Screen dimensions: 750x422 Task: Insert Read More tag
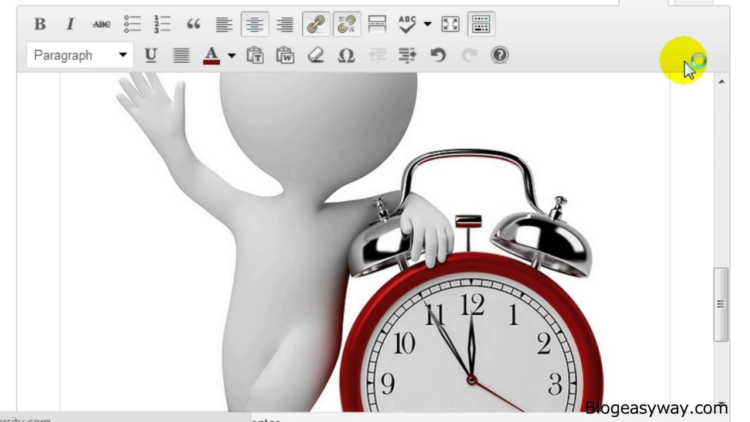pos(377,24)
